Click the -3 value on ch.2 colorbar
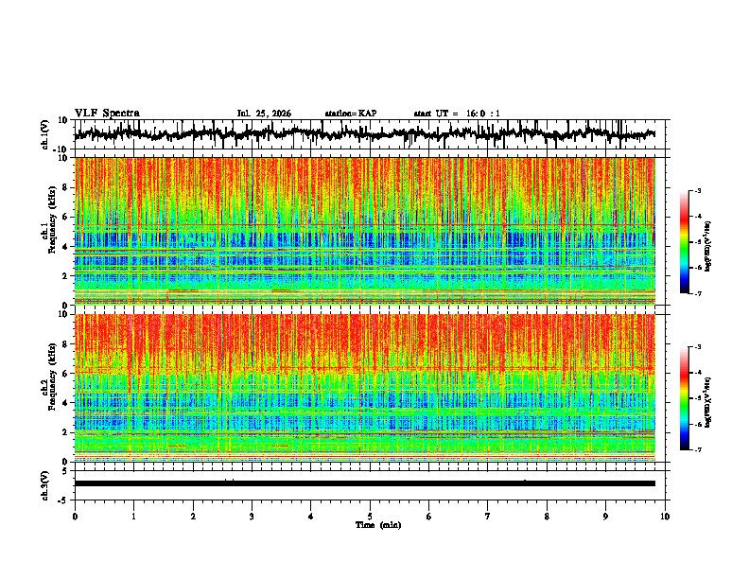 (698, 347)
